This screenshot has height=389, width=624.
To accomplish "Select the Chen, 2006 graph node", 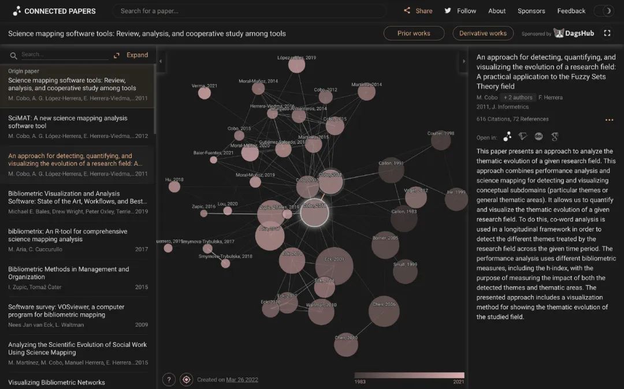I will 384,311.
